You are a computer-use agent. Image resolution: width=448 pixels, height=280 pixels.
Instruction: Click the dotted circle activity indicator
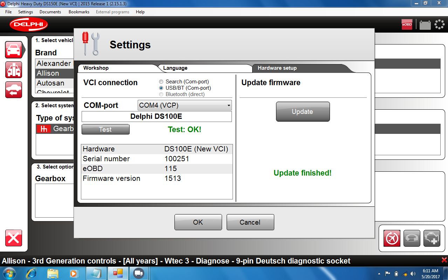click(439, 25)
